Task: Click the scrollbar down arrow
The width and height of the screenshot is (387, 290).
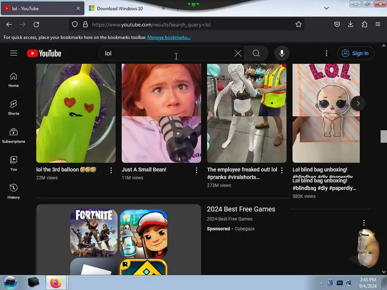Action: point(384,272)
